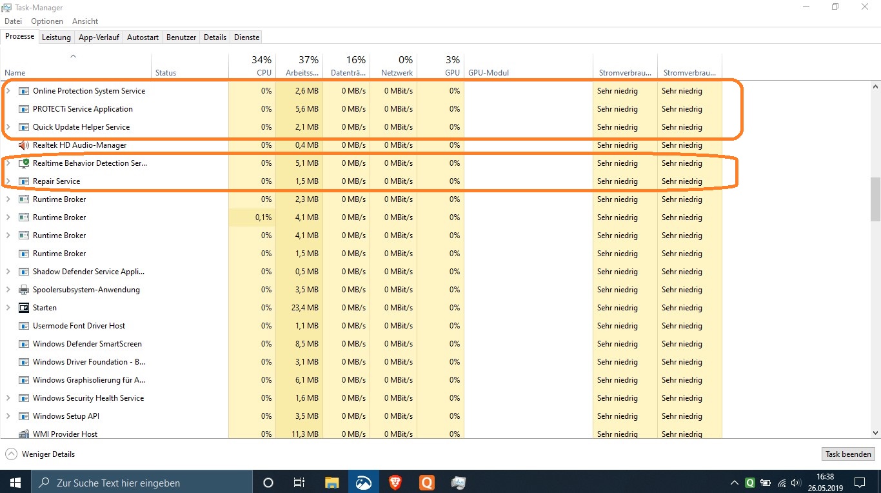Image resolution: width=881 pixels, height=493 pixels.
Task: Collapse view with Weniger Details
Action: 40,454
